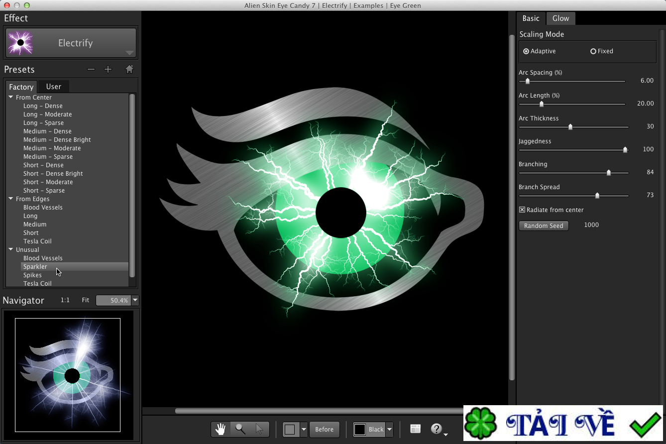Uncheck Radiate from center
The width and height of the screenshot is (666, 444).
click(x=522, y=210)
